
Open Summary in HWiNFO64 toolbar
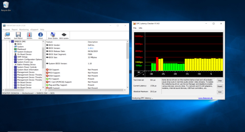(x=7, y=36)
